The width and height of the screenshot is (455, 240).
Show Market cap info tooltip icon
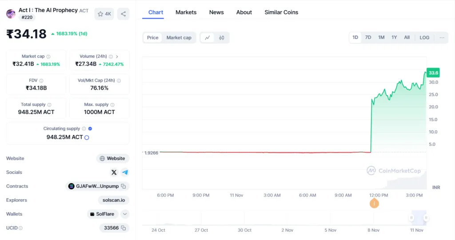(48, 56)
